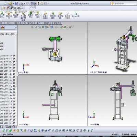Open the 管筒设计 tab
The image size is (137, 137).
[x=57, y=23]
